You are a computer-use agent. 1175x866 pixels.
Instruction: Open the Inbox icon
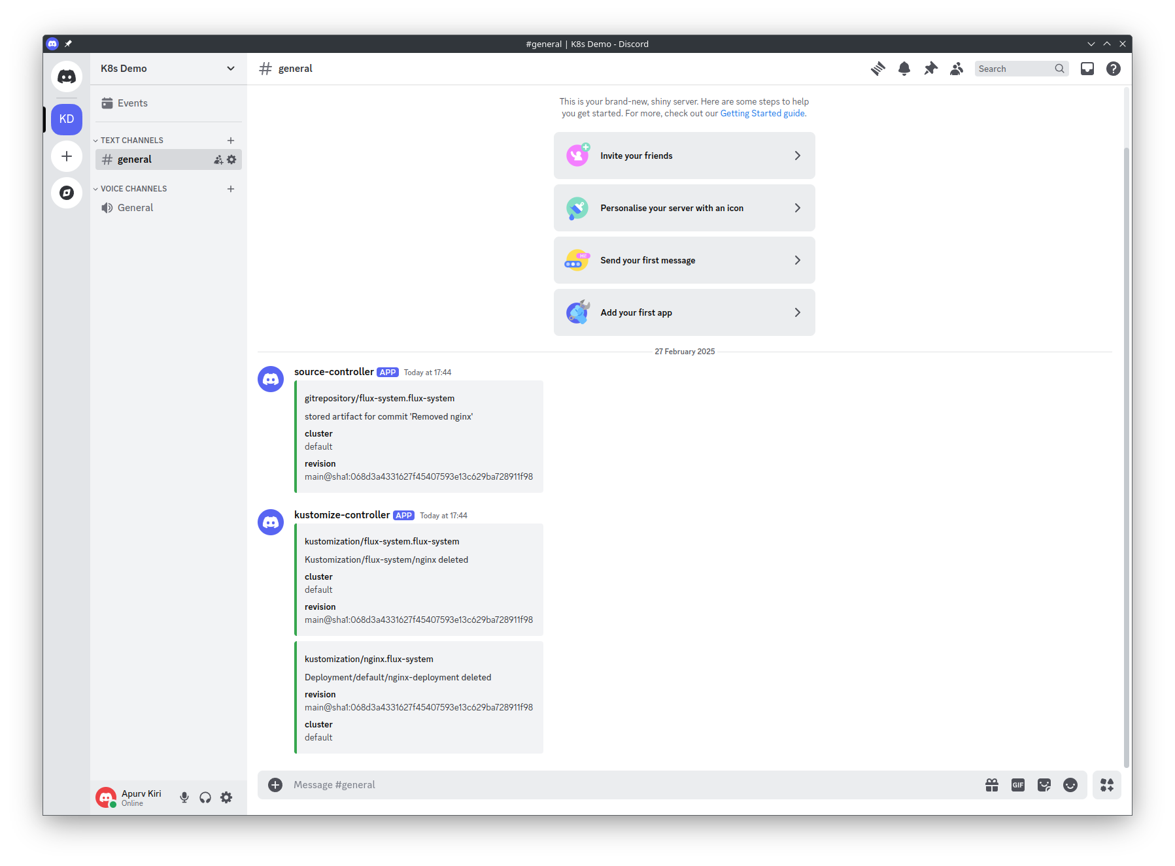pos(1087,69)
